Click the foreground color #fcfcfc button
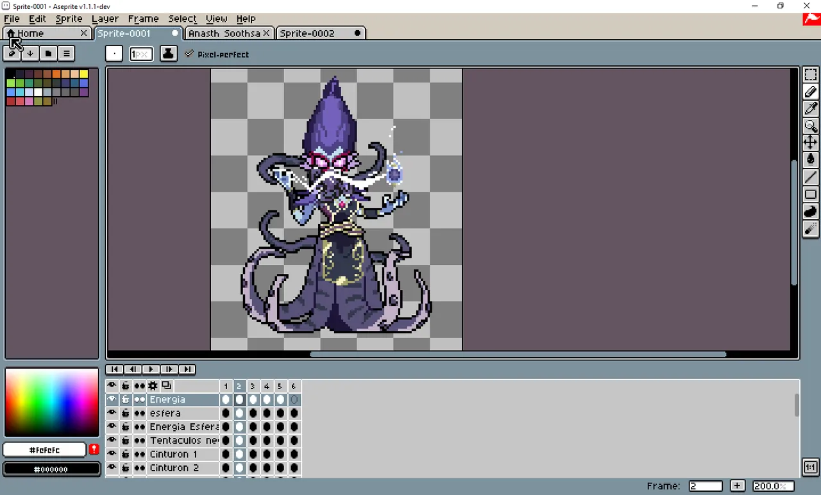This screenshot has width=821, height=495. tap(45, 450)
